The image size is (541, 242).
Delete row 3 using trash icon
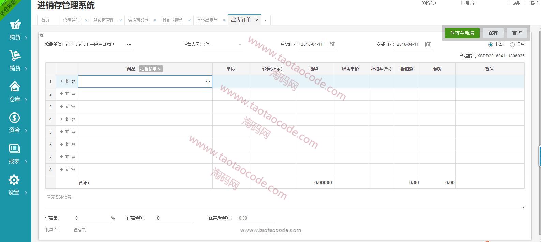click(x=67, y=106)
